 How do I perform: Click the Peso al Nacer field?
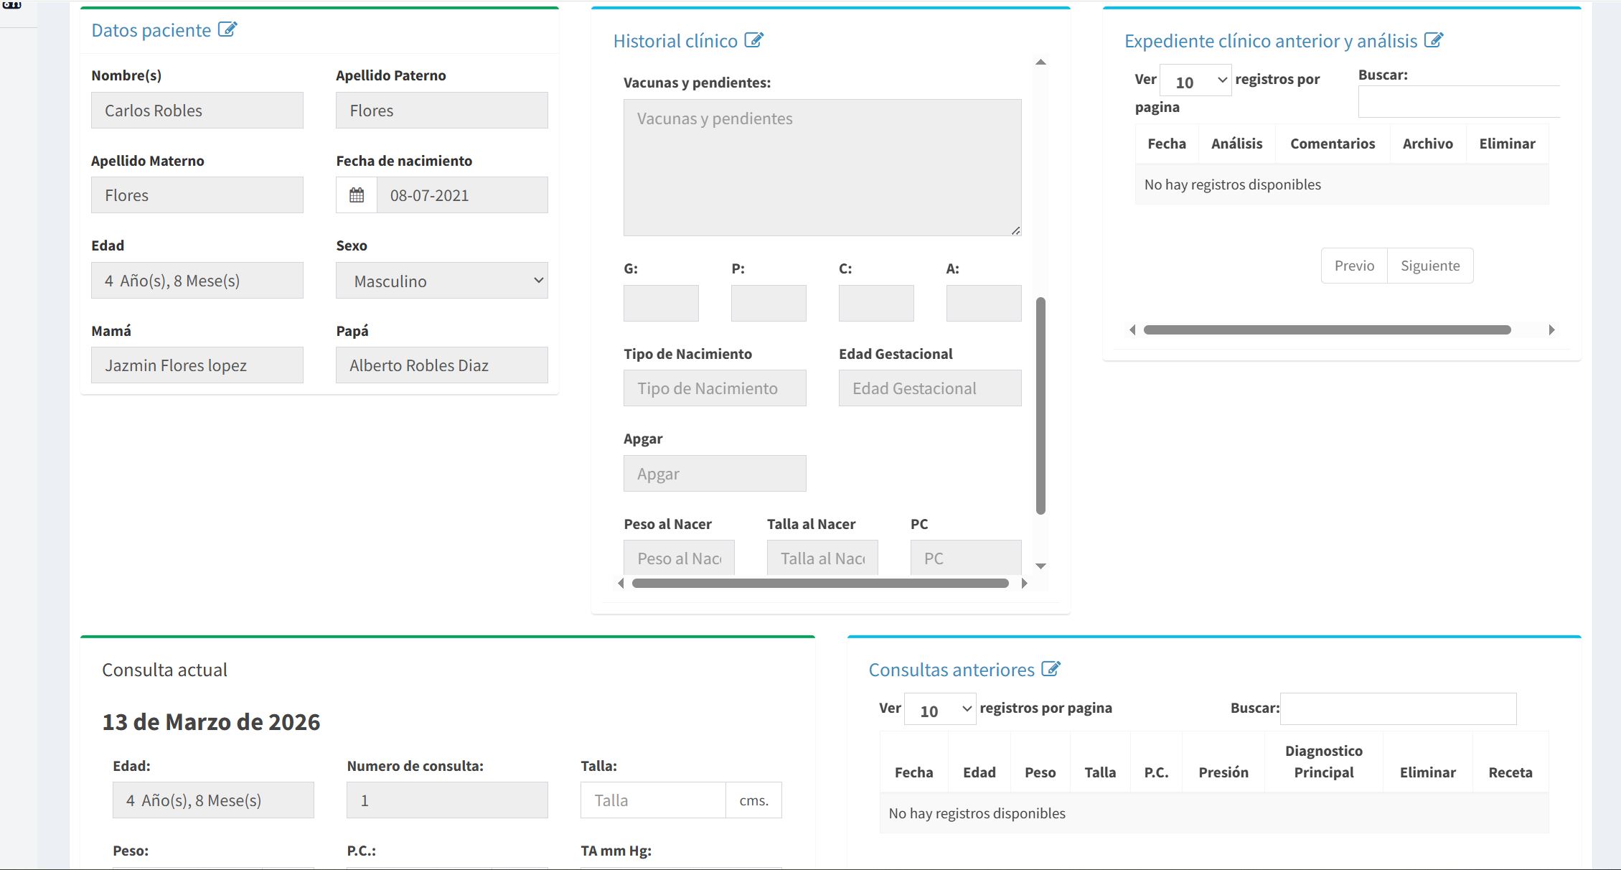679,558
